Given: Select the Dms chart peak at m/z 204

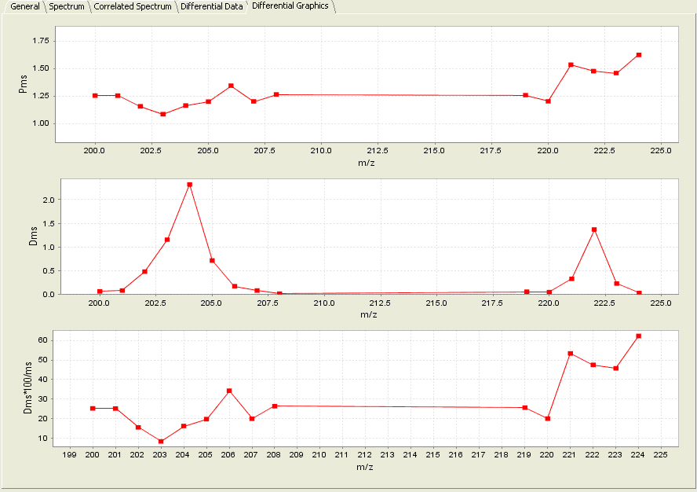Looking at the screenshot, I should point(190,185).
